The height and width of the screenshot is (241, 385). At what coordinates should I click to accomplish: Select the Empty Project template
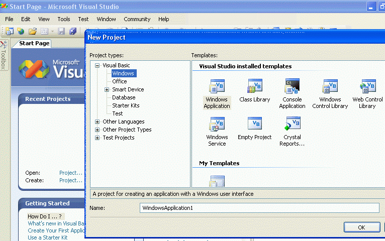pyautogui.click(x=255, y=129)
